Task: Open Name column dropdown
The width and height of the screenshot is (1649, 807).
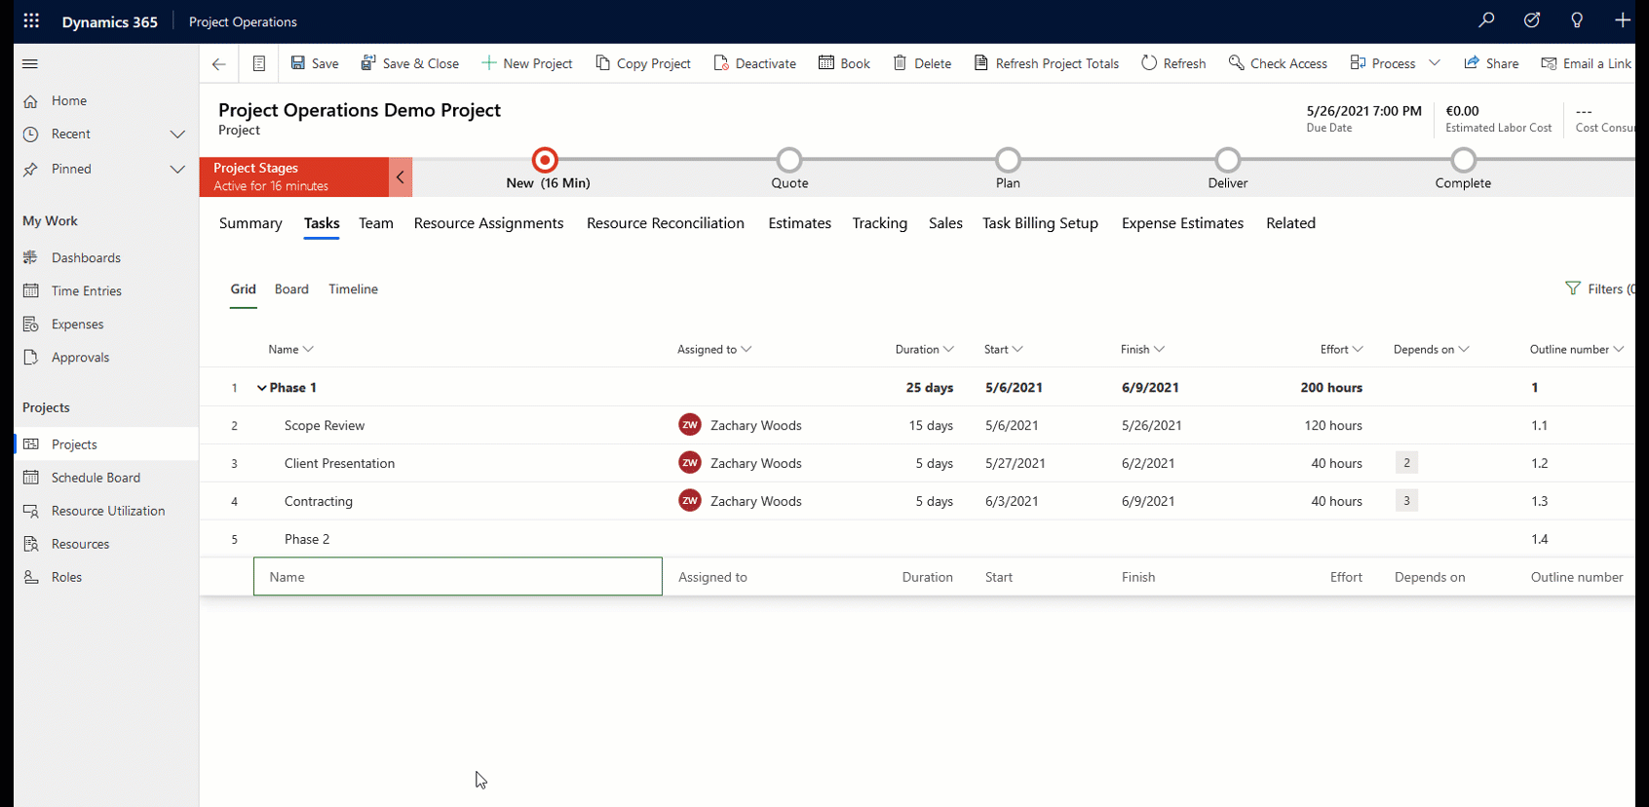Action: (x=308, y=349)
